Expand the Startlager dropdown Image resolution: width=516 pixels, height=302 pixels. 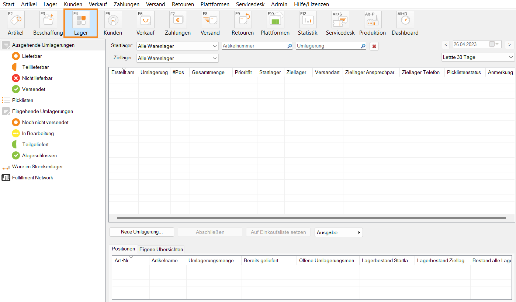[177, 46]
